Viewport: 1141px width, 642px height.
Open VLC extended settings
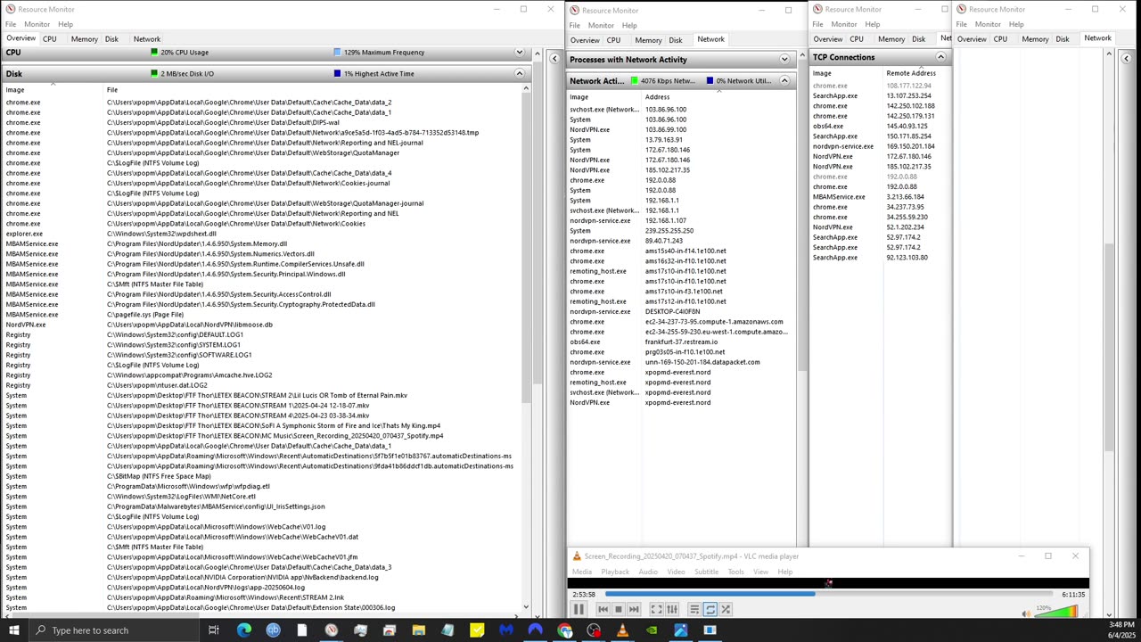672,610
